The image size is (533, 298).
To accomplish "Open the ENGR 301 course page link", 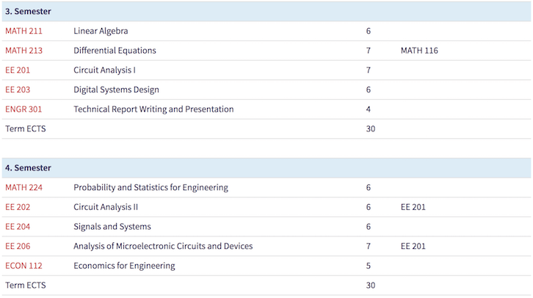I will coord(23,109).
